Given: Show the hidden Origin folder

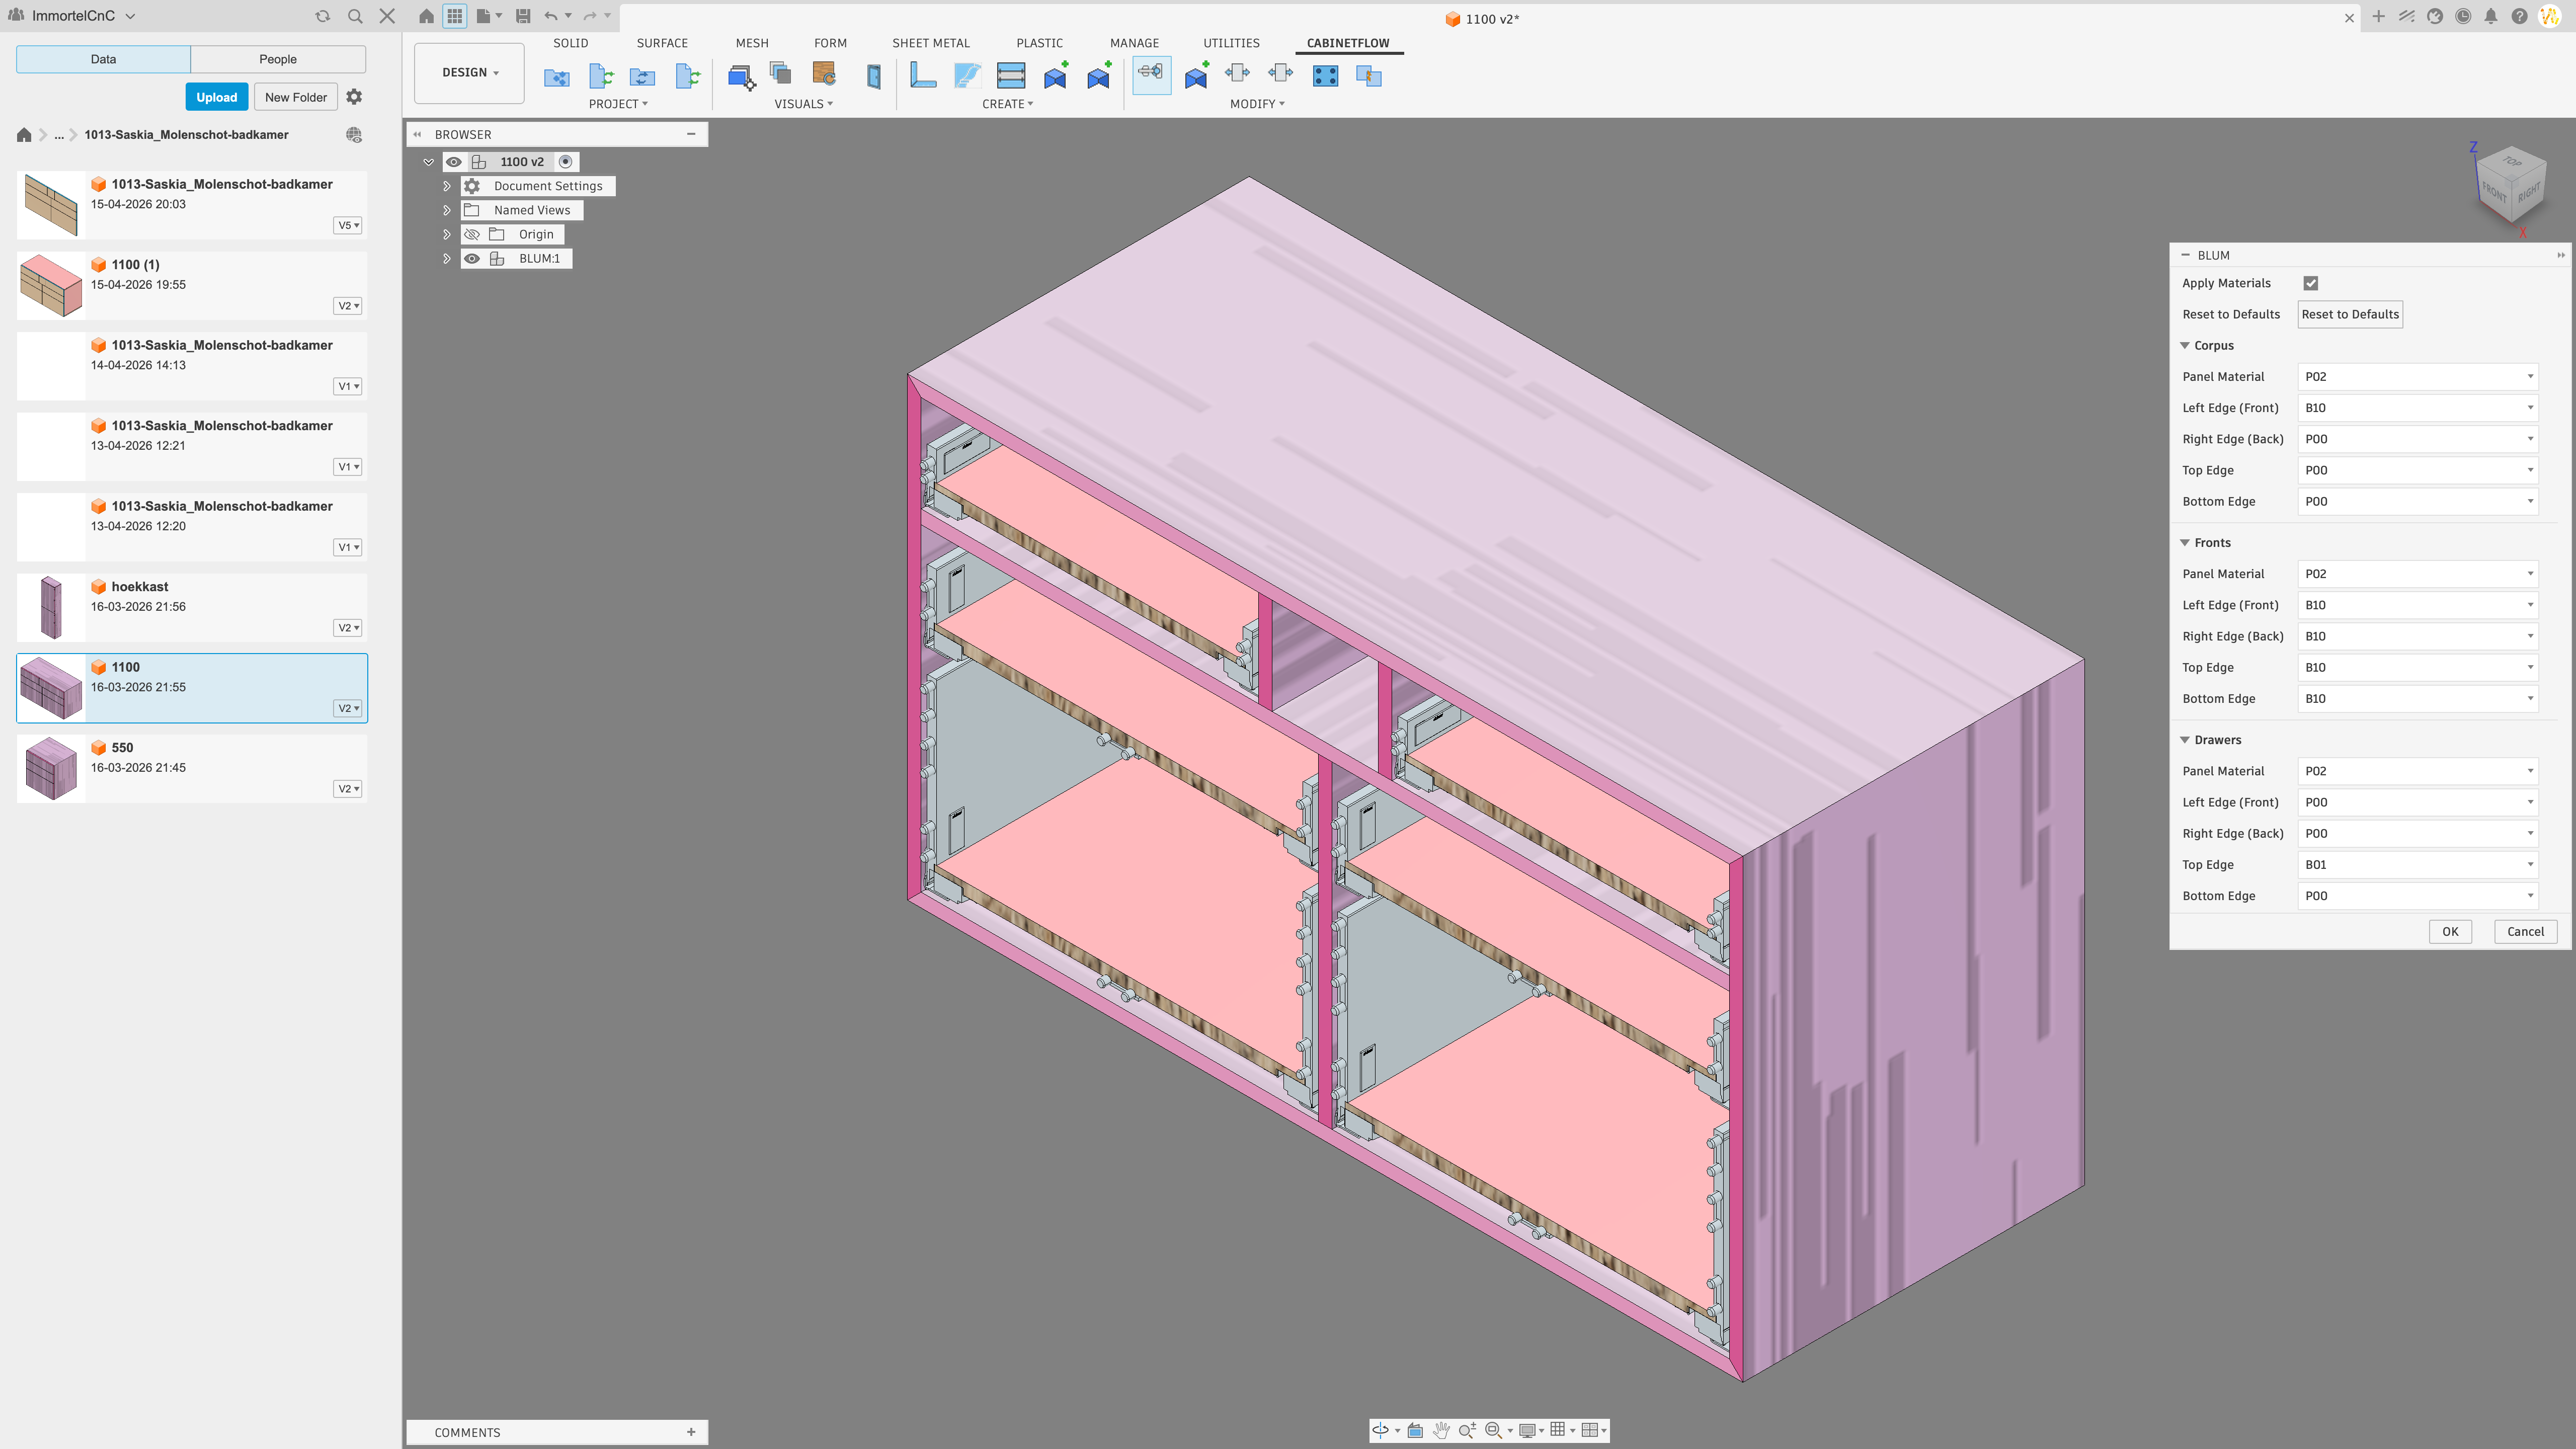Looking at the screenshot, I should 472,235.
